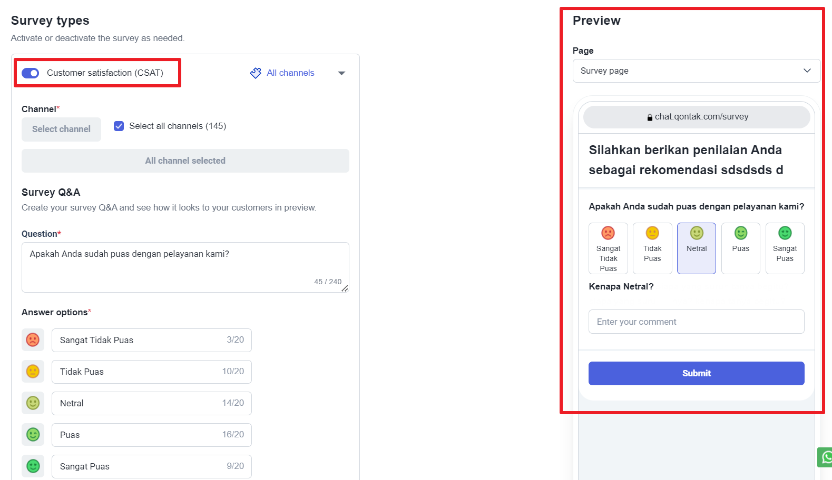Viewport: 832px width, 480px height.
Task: Pick the Puas rating card in preview
Action: tap(740, 248)
